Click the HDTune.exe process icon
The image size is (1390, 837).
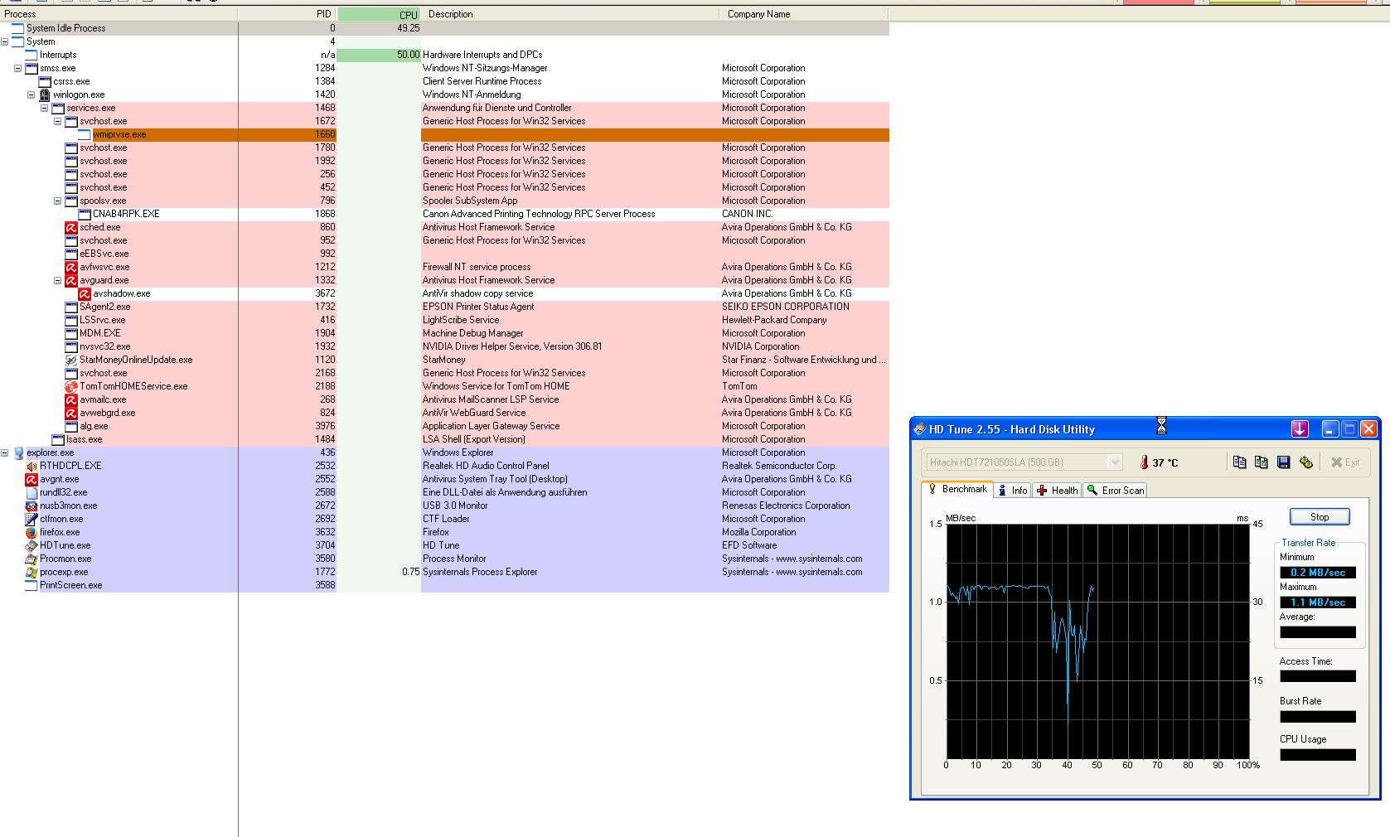coord(31,545)
